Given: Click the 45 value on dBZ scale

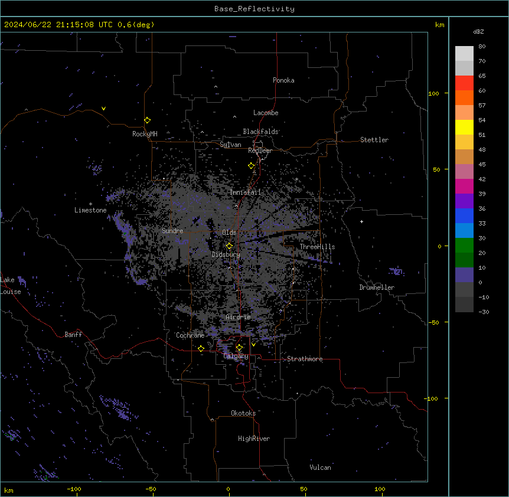Looking at the screenshot, I should (482, 165).
